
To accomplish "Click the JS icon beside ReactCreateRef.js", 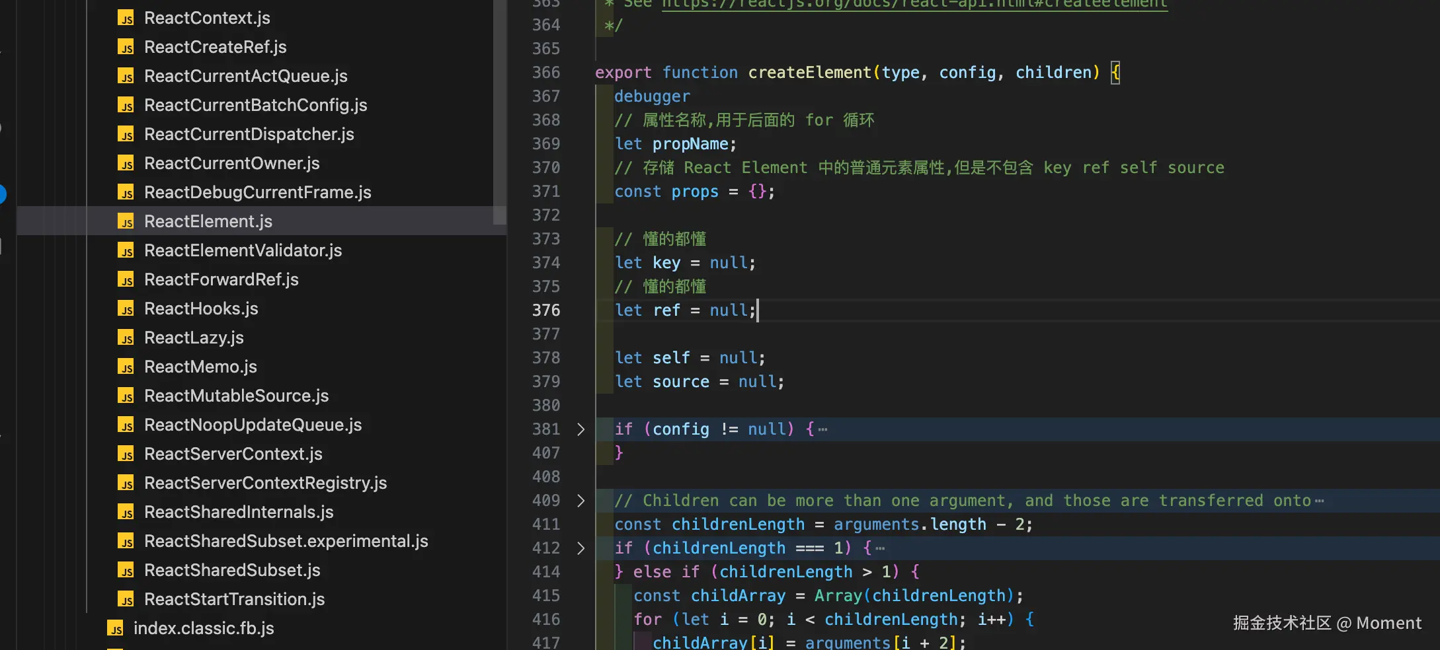I will (126, 47).
